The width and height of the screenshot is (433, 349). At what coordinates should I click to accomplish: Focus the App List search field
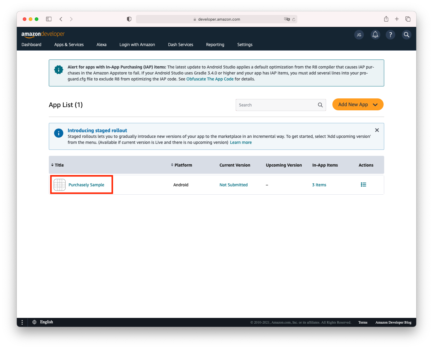(x=281, y=105)
